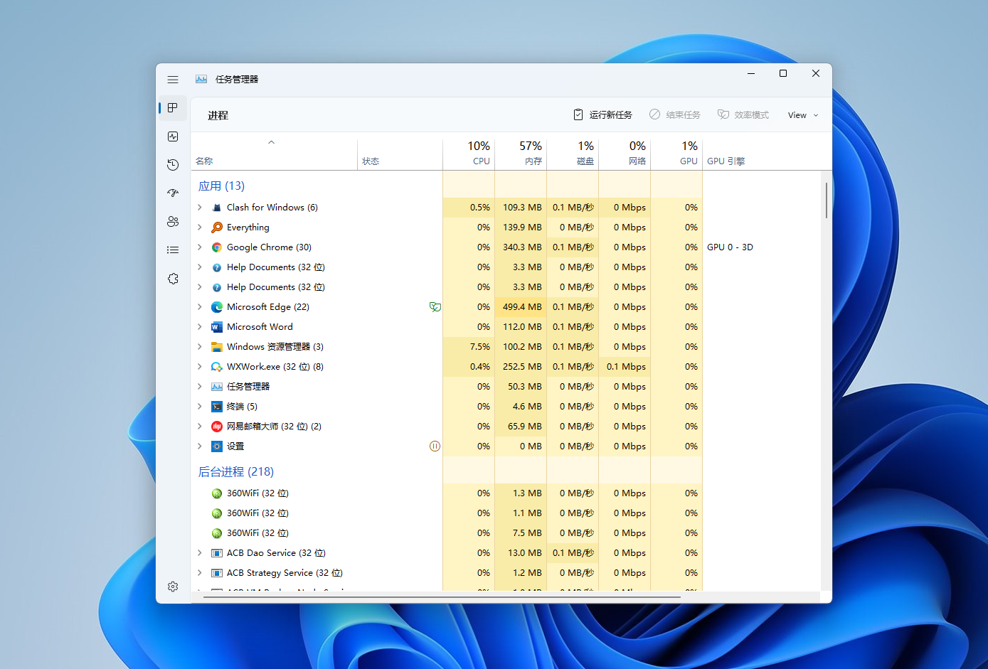This screenshot has width=988, height=669.
Task: Open the Users sidebar icon
Action: (173, 221)
